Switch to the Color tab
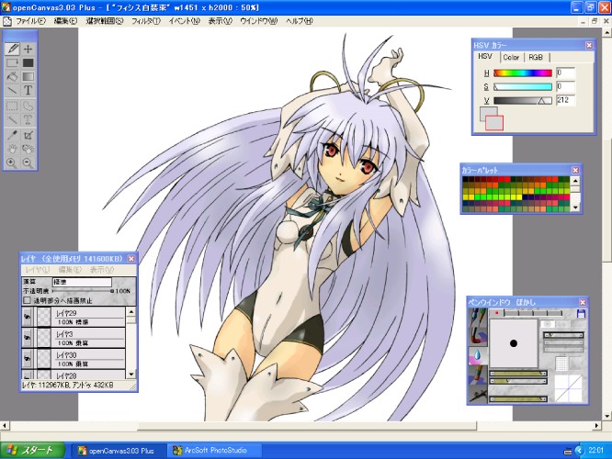The width and height of the screenshot is (612, 459). (511, 57)
